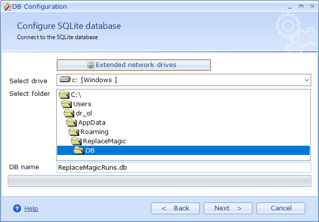Go to Next wizard step

click(228, 208)
